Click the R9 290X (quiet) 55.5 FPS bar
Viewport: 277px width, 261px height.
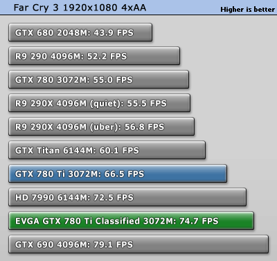(x=100, y=103)
